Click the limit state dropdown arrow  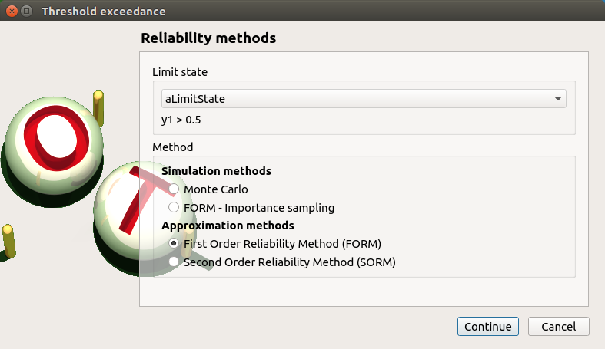pyautogui.click(x=557, y=99)
